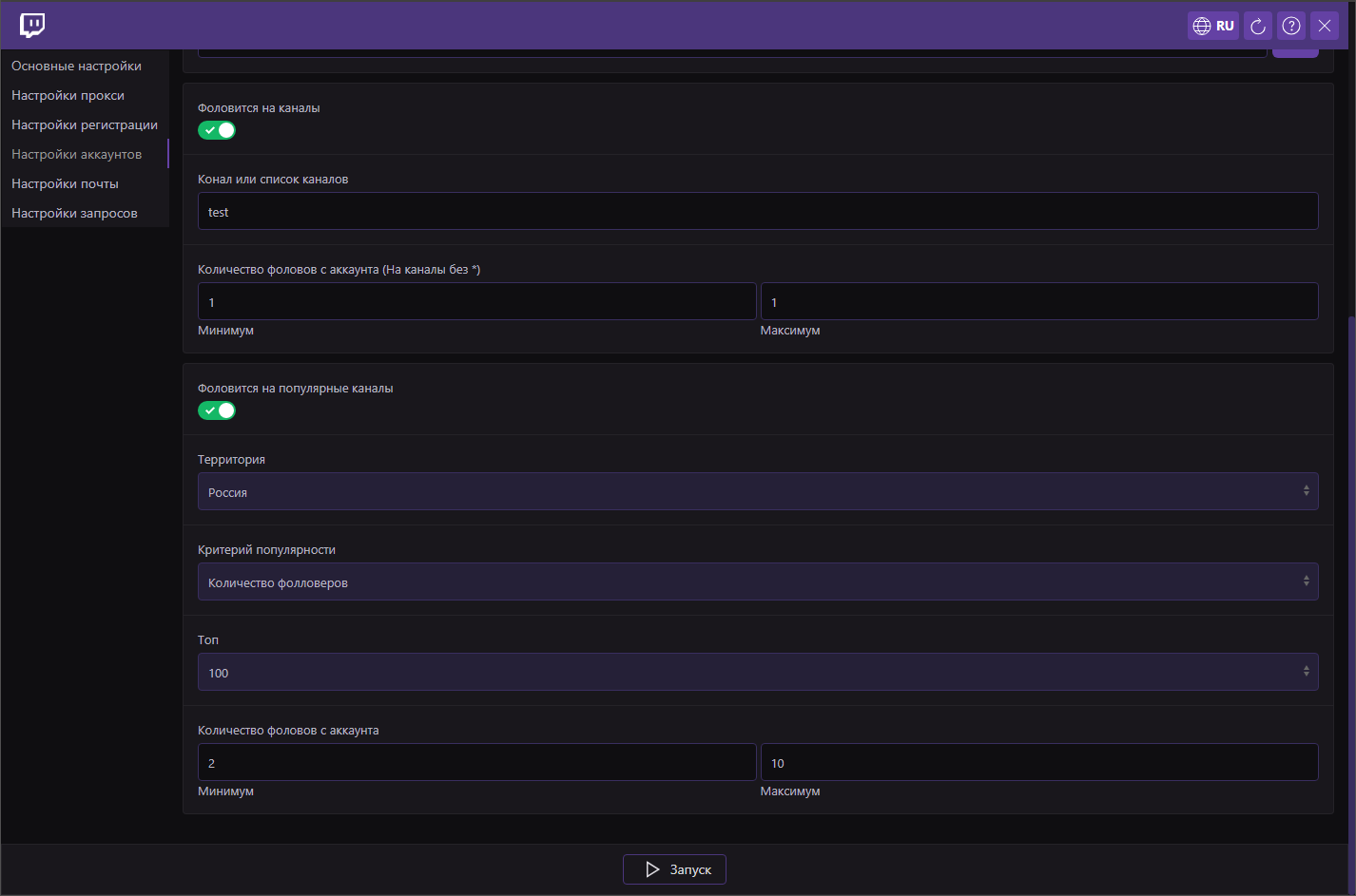Click Количество фоловов с аккаунта (На каналы без *) label
Image resolution: width=1356 pixels, height=896 pixels.
pyautogui.click(x=339, y=269)
